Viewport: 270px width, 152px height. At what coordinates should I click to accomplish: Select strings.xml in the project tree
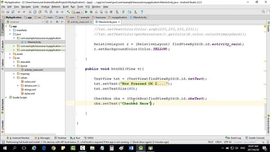click(30, 90)
